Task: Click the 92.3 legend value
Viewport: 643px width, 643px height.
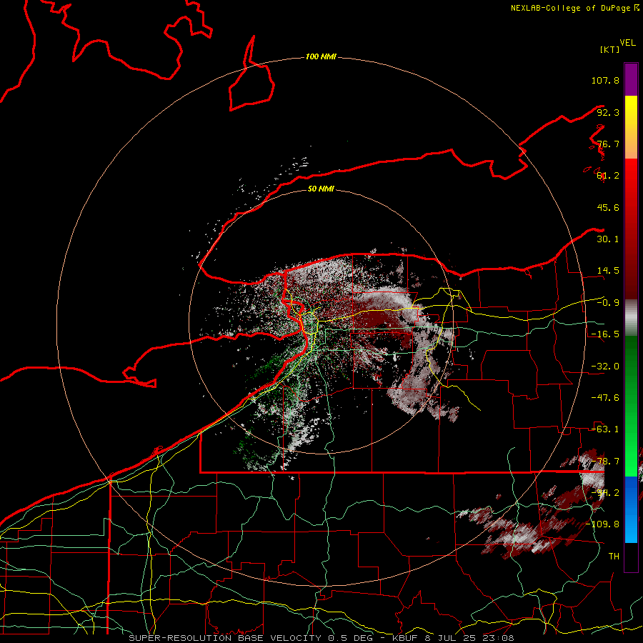Action: (608, 112)
